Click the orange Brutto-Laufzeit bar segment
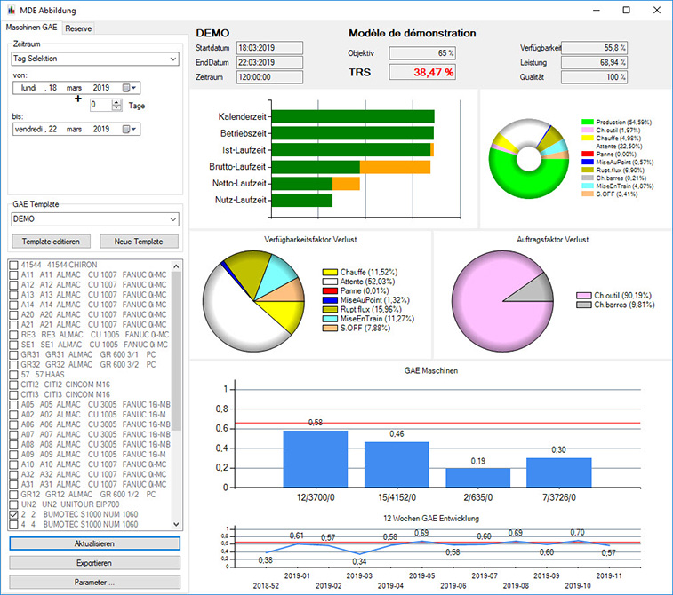Screen dimensions: 673x595 point(396,166)
